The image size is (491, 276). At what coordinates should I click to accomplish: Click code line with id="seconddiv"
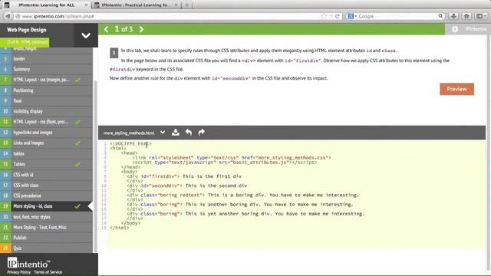(187, 186)
